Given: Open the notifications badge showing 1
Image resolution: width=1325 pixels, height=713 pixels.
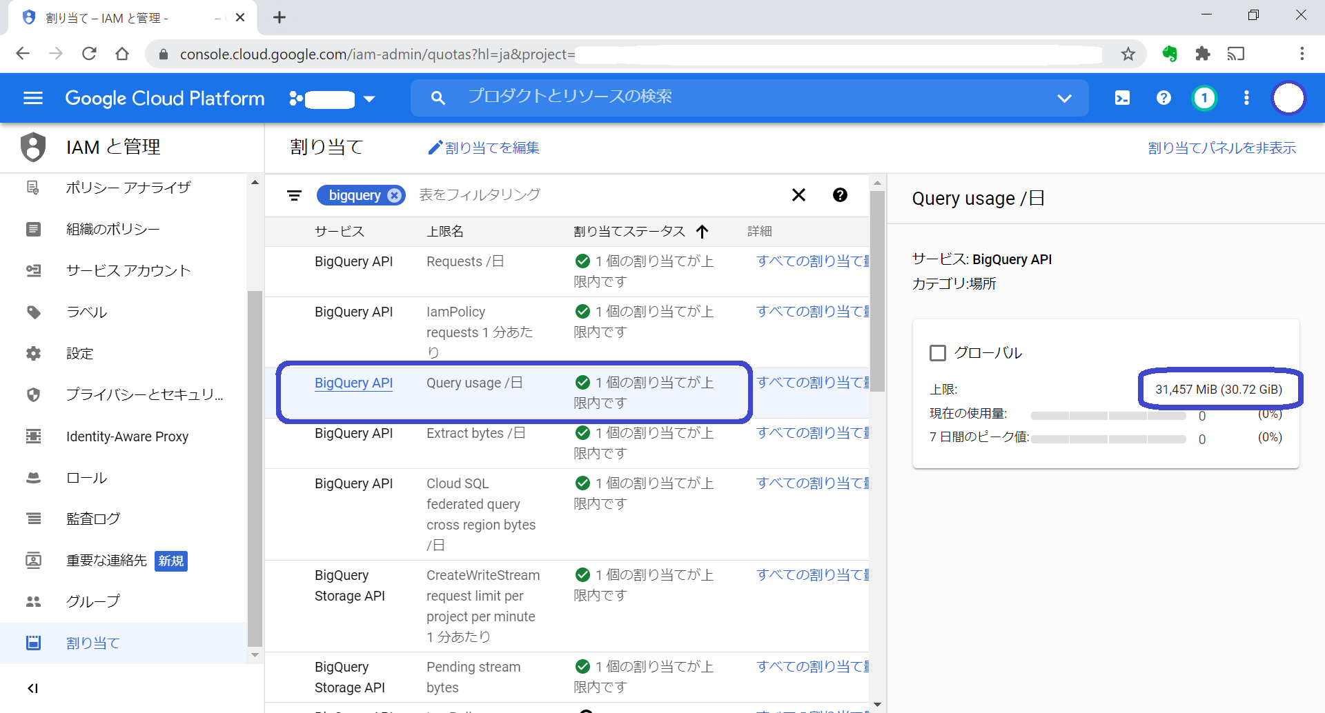Looking at the screenshot, I should pos(1204,98).
